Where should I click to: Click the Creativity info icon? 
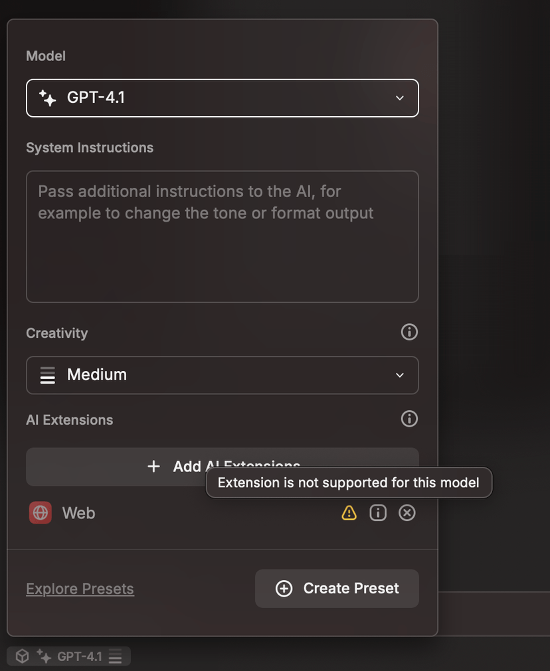click(x=409, y=332)
